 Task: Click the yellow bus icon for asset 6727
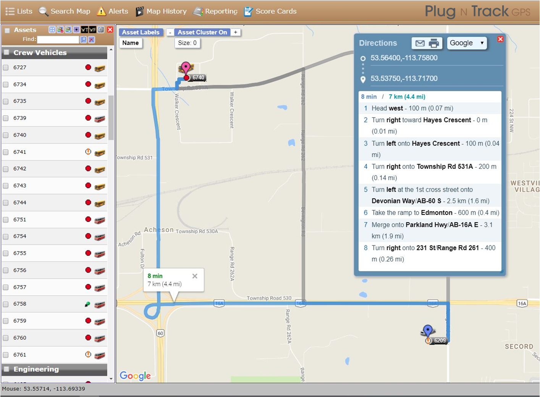pos(100,68)
